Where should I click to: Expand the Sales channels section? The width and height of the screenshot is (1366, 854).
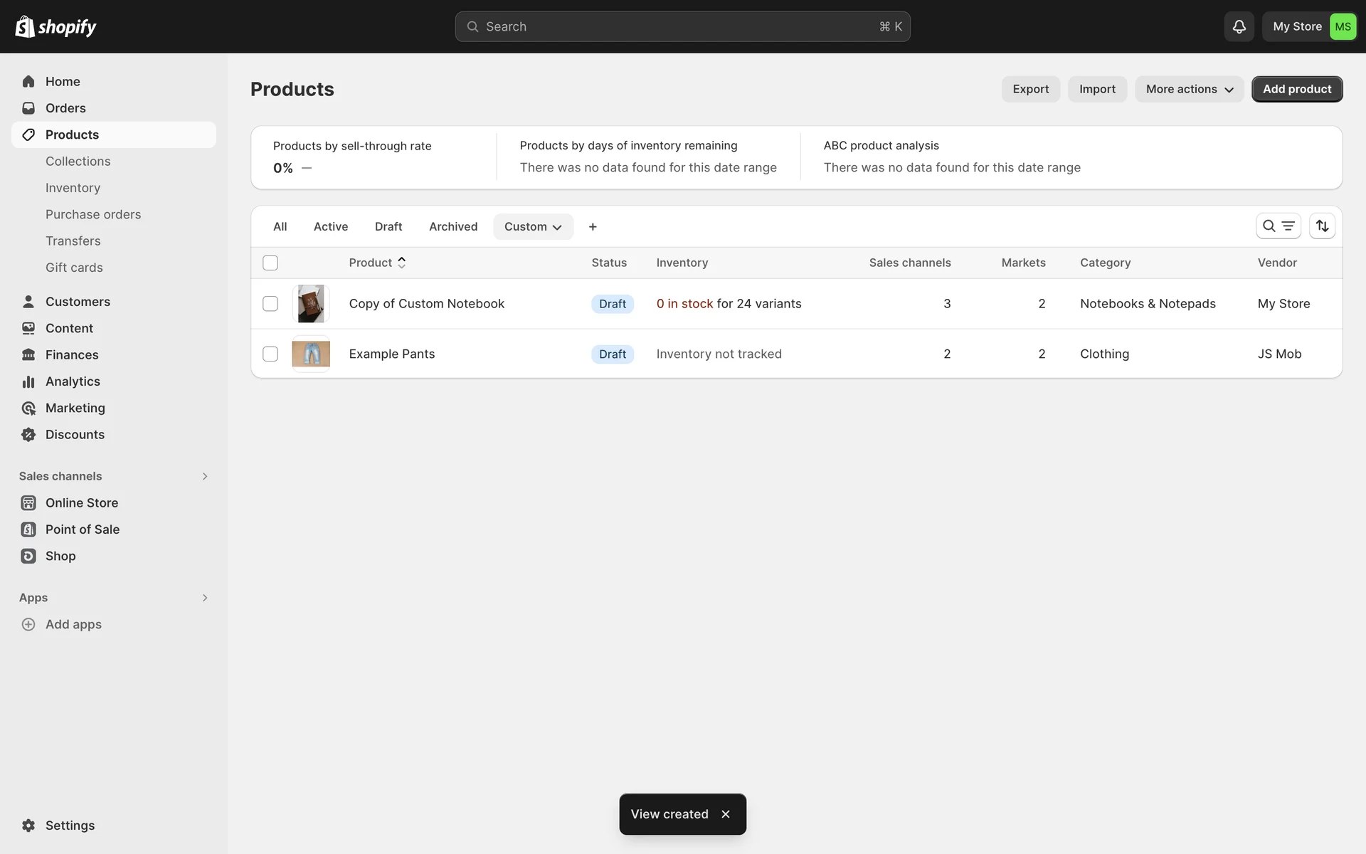tap(204, 477)
